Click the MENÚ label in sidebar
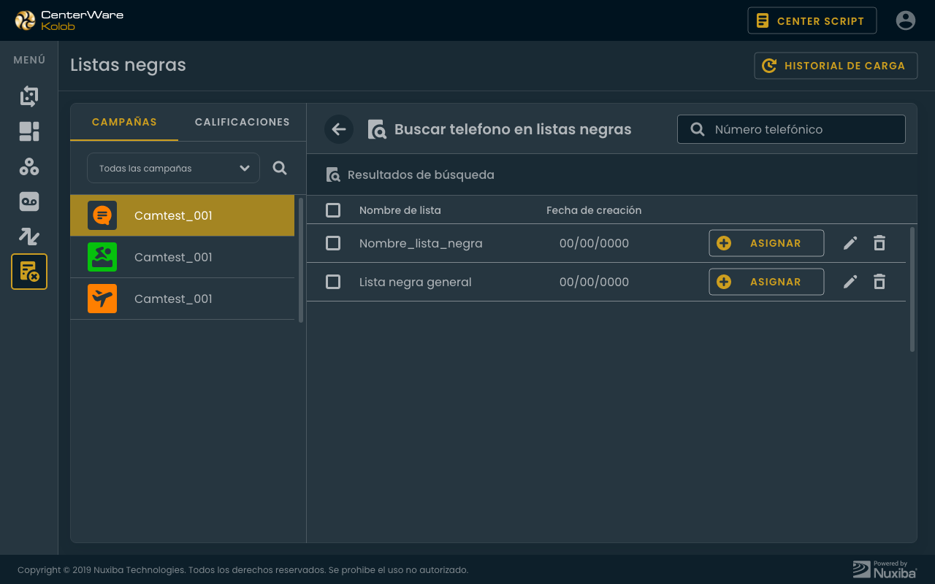The image size is (935, 584). pyautogui.click(x=29, y=60)
